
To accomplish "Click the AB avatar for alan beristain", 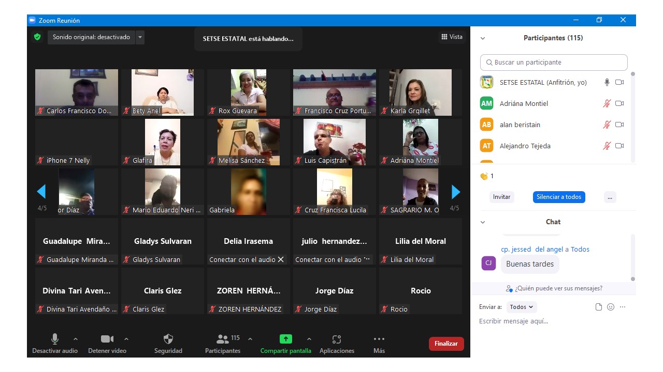I will (486, 125).
